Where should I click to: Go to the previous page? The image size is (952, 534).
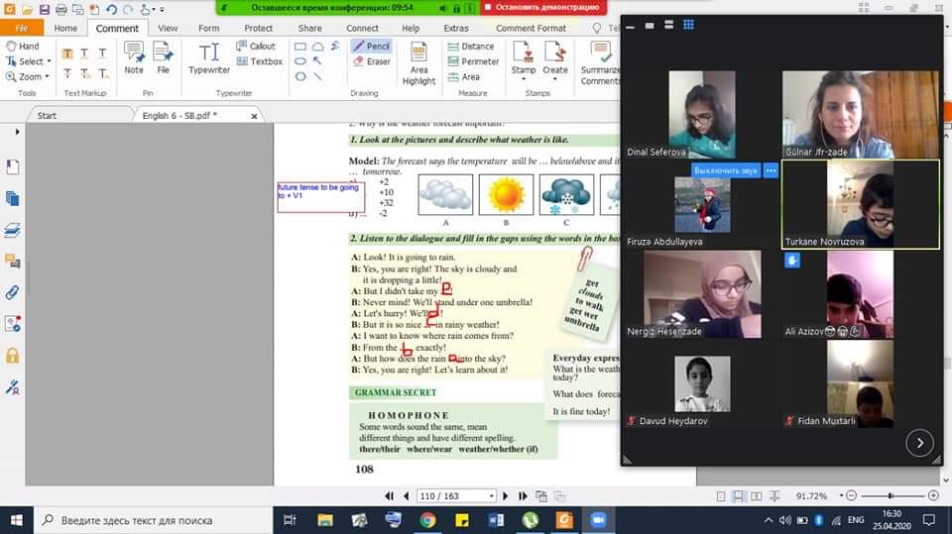click(407, 495)
